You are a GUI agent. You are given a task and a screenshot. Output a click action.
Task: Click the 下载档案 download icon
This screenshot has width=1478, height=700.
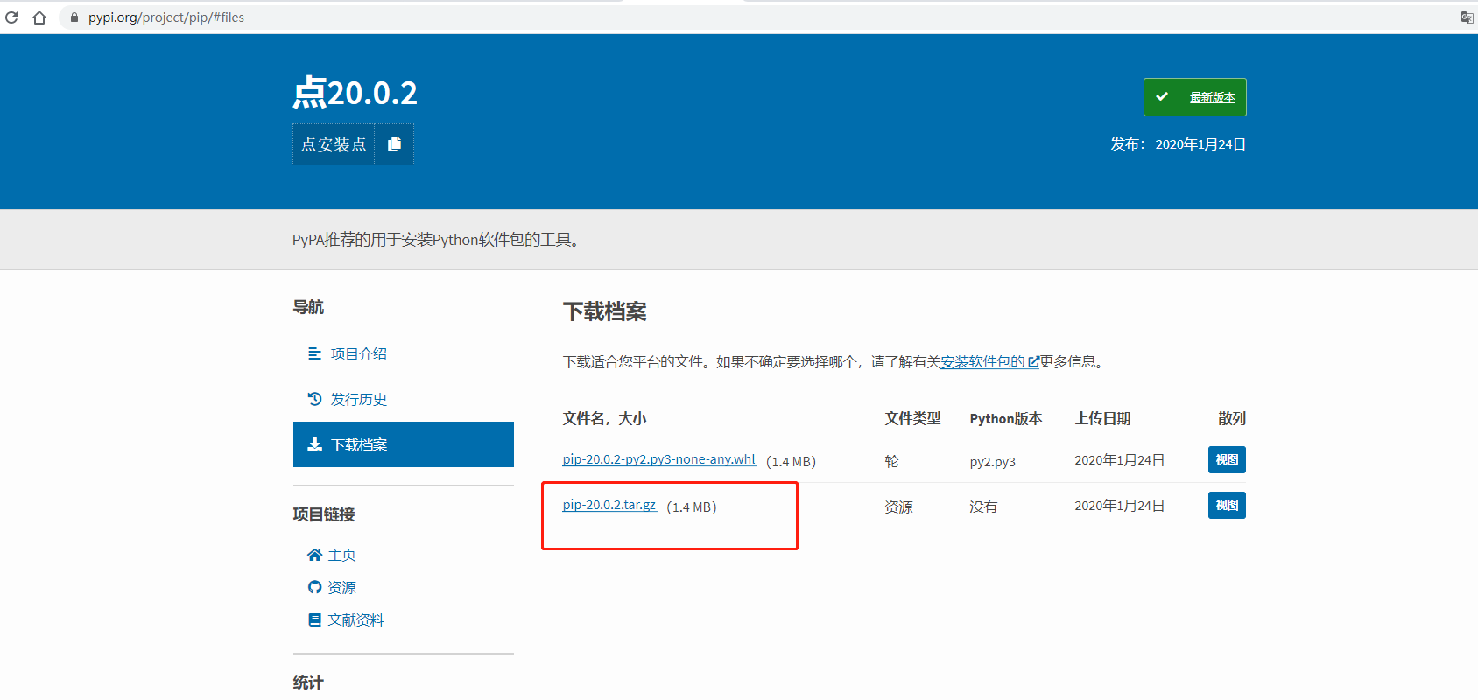(x=314, y=444)
